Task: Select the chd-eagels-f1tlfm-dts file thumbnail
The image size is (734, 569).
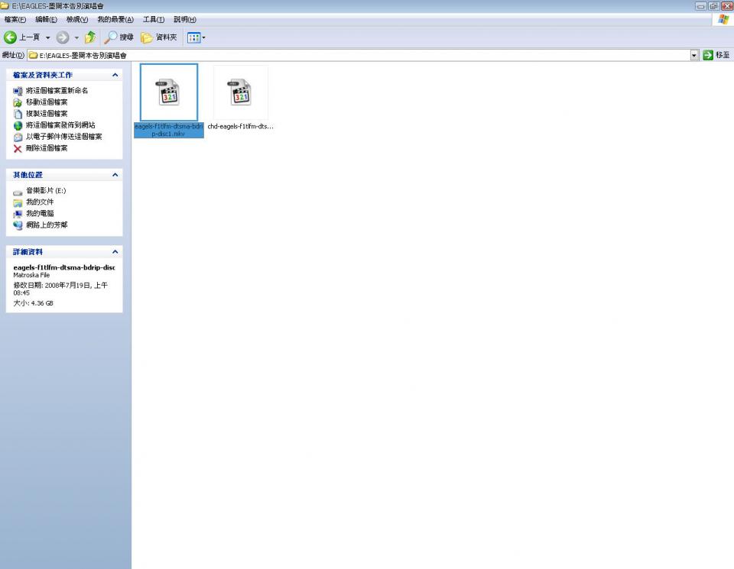Action: coord(241,93)
